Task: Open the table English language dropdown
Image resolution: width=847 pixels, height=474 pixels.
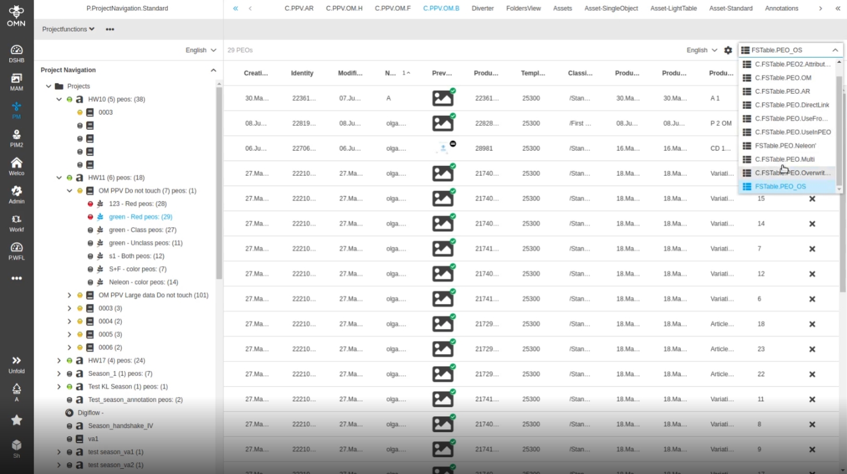Action: tap(702, 50)
